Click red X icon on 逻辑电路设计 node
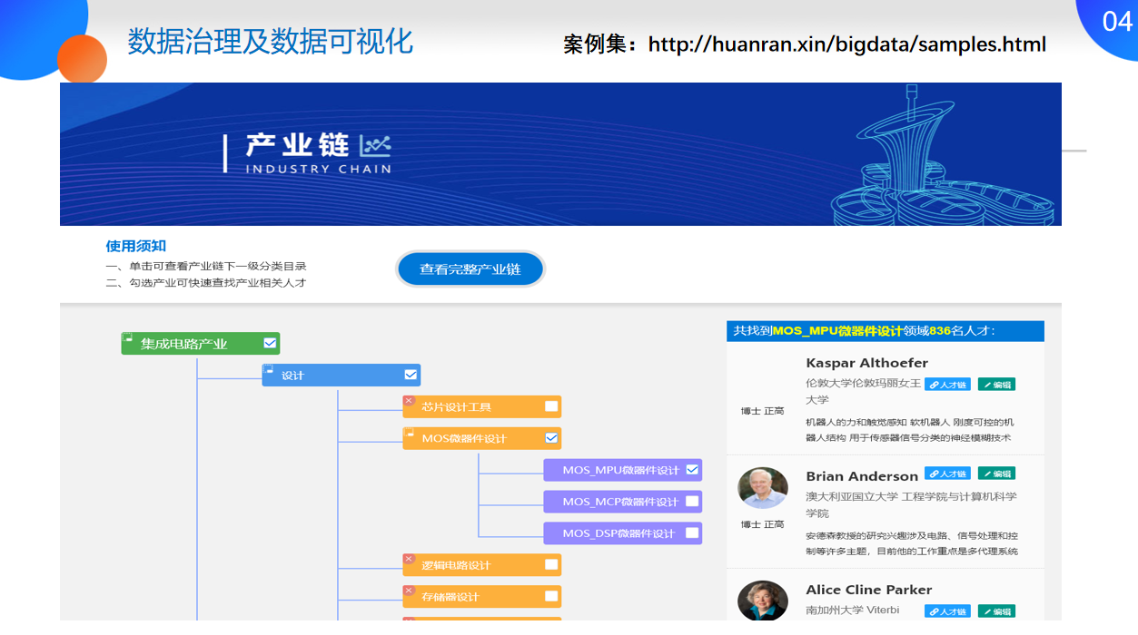The image size is (1138, 635). tap(409, 560)
